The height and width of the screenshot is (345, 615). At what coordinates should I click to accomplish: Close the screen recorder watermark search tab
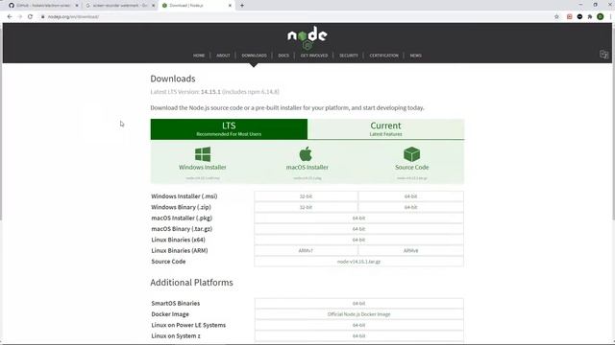[154, 6]
